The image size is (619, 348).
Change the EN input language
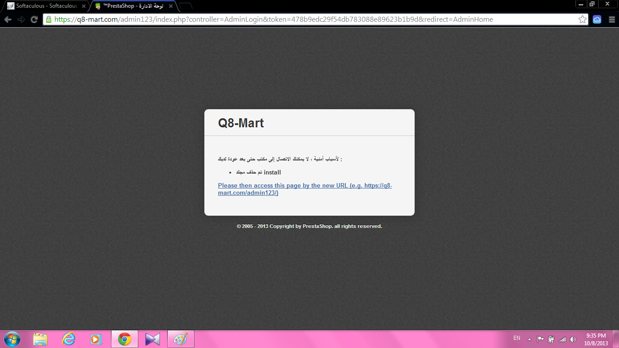tap(517, 338)
